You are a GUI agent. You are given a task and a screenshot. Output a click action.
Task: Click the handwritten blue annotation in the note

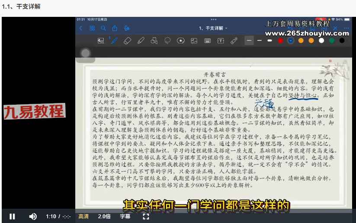click(x=264, y=104)
